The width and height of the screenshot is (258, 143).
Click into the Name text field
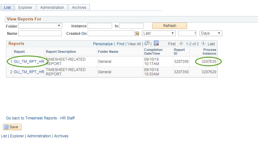(x=40, y=33)
